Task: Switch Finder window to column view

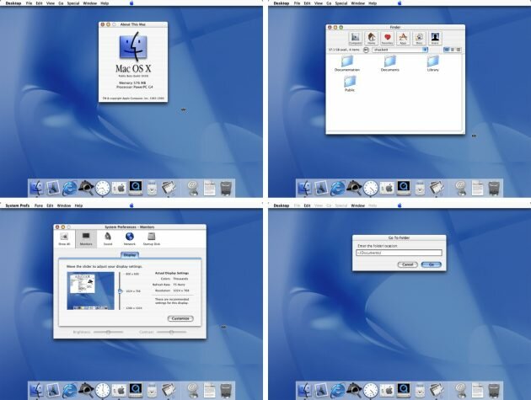Action: pyautogui.click(x=459, y=50)
